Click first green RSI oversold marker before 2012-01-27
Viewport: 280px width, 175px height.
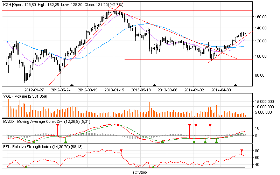tap(26, 167)
